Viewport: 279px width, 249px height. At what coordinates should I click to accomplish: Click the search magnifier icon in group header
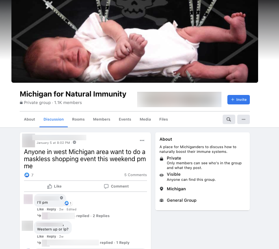click(229, 119)
